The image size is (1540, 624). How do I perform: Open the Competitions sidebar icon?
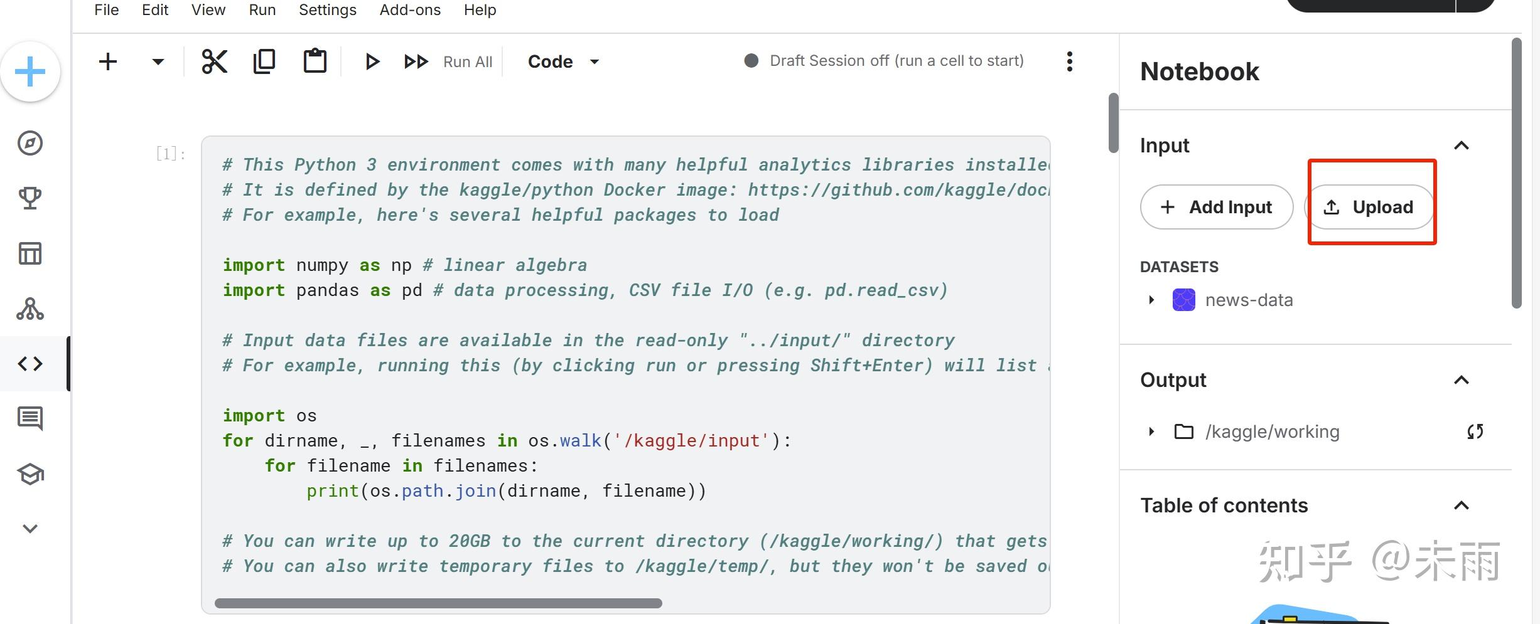[x=30, y=198]
